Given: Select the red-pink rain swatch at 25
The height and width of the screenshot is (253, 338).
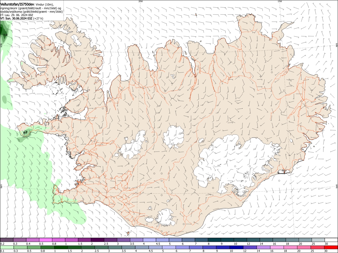Looking at the screenshot, I should (x=318, y=247).
